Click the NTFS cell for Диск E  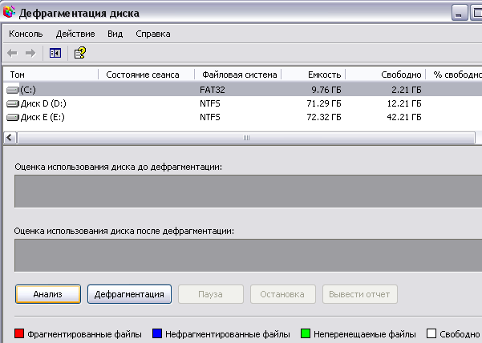tap(210, 117)
